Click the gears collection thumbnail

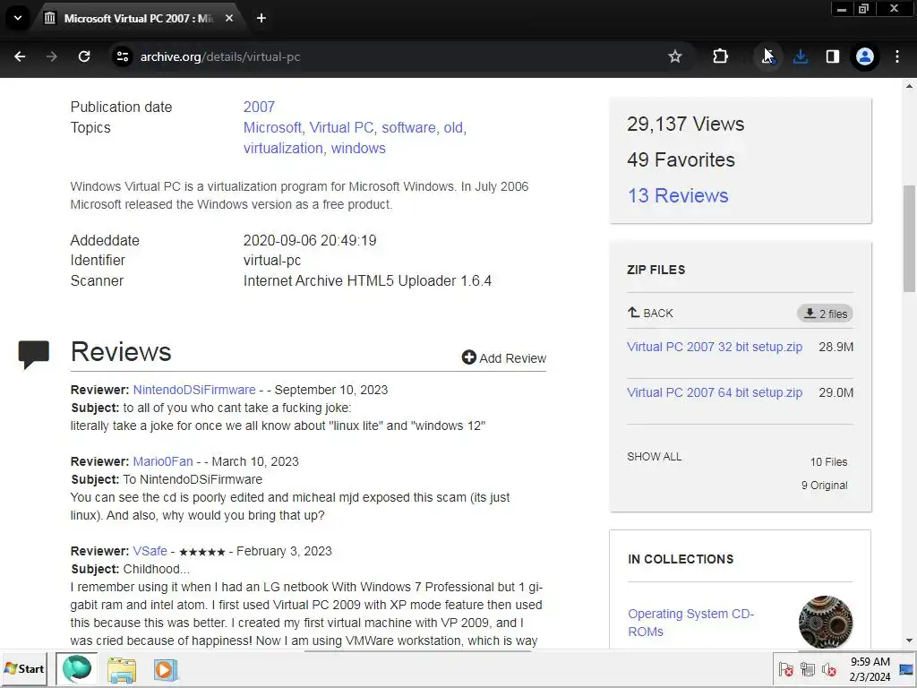tap(825, 622)
